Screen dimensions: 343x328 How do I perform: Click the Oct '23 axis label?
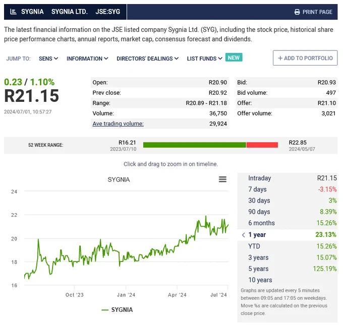[75, 295]
